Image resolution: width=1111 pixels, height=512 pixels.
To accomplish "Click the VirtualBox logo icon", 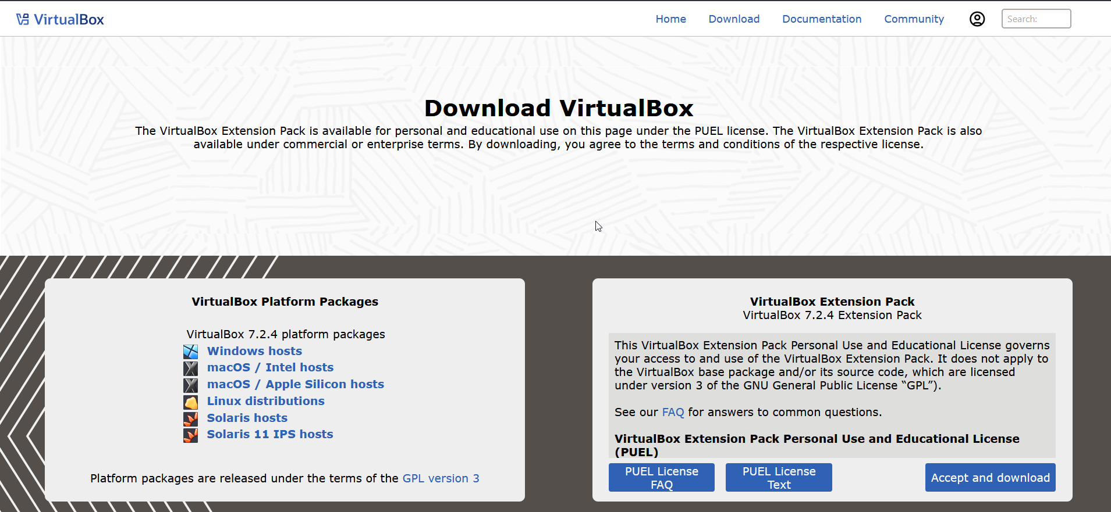I will [23, 20].
